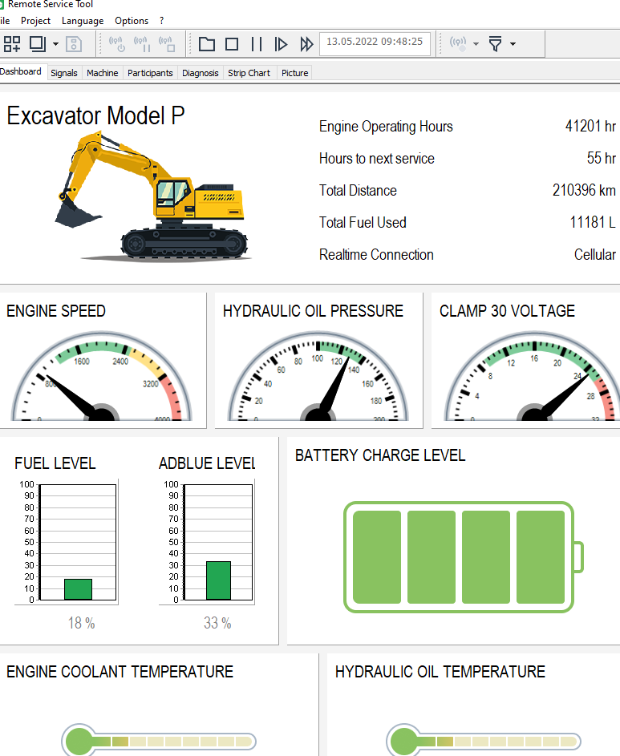Click the step forward play icon
The height and width of the screenshot is (756, 620).
click(x=281, y=43)
